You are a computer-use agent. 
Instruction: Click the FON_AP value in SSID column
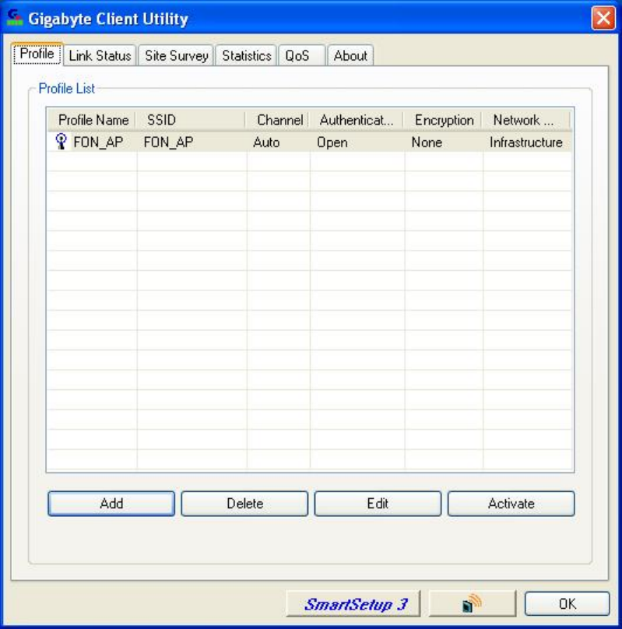(168, 142)
